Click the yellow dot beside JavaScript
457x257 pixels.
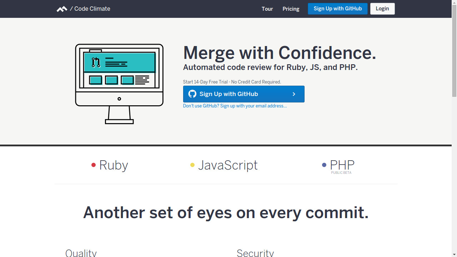192,165
